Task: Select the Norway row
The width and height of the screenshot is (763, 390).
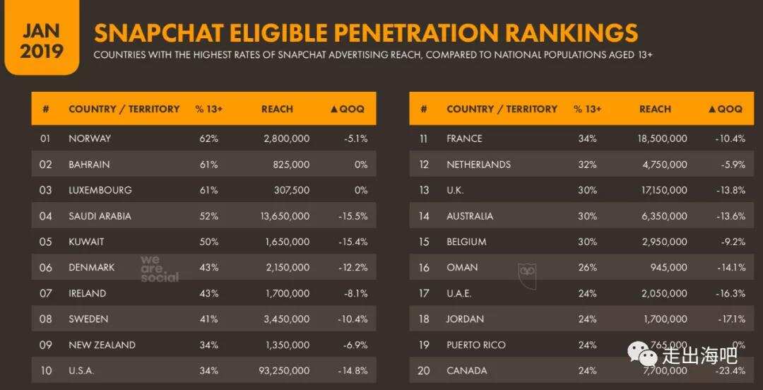Action: pos(203,138)
